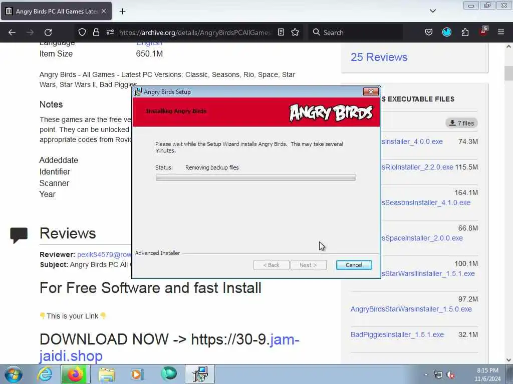Click the page scrollbar up arrow
The image size is (513, 384).
coord(508,46)
